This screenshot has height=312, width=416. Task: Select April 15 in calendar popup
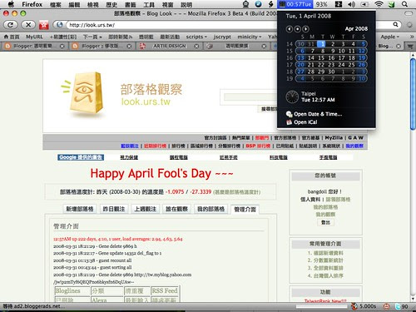[321, 57]
